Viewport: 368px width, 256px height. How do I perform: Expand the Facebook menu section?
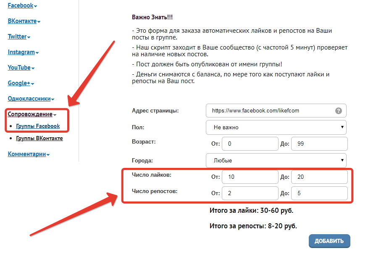[22, 6]
